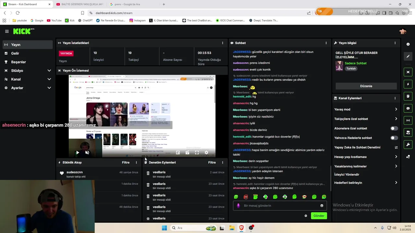Select Başarılar in left navigation
The width and height of the screenshot is (415, 233).
pos(28,62)
